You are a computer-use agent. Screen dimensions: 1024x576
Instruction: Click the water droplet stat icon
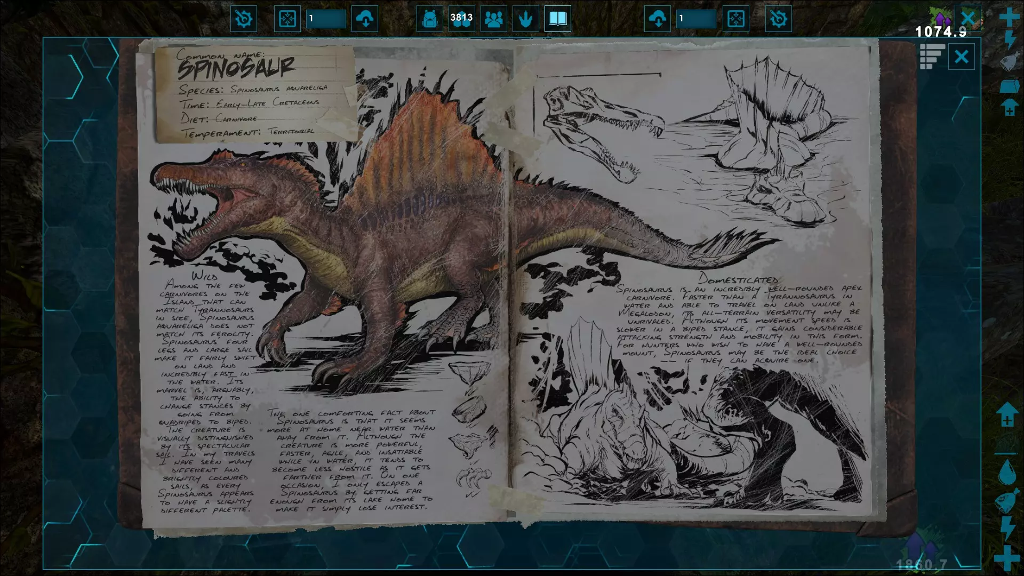point(1007,473)
